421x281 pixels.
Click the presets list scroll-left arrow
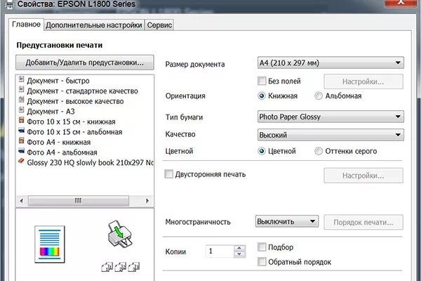[x=22, y=201]
